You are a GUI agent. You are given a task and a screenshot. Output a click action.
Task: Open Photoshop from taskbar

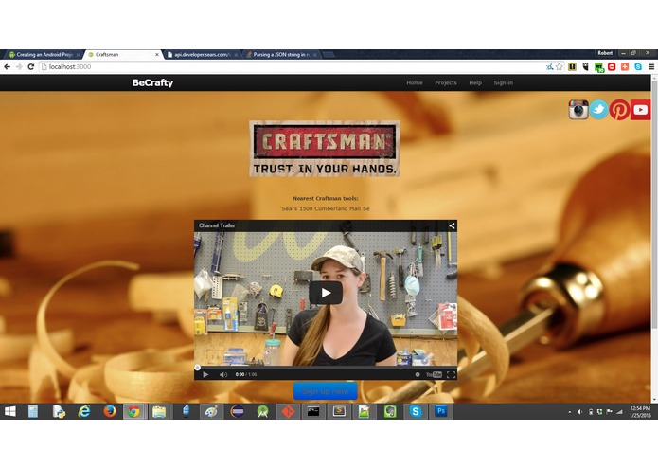point(440,411)
